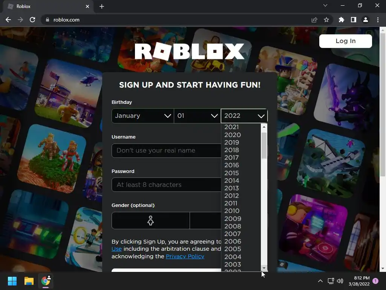Open the clock showing 8:12 PM
The width and height of the screenshot is (386, 290).
(359, 281)
